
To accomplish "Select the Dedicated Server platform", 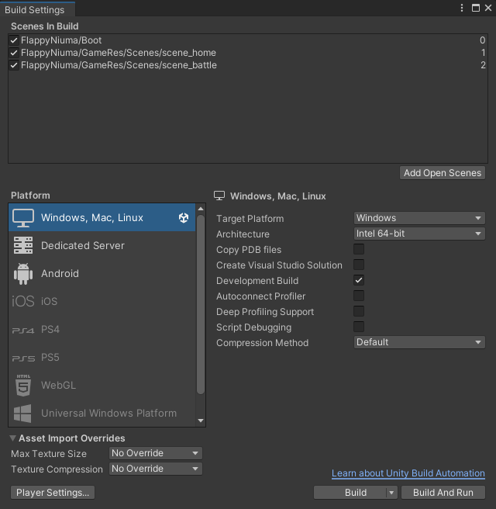I will tap(102, 245).
